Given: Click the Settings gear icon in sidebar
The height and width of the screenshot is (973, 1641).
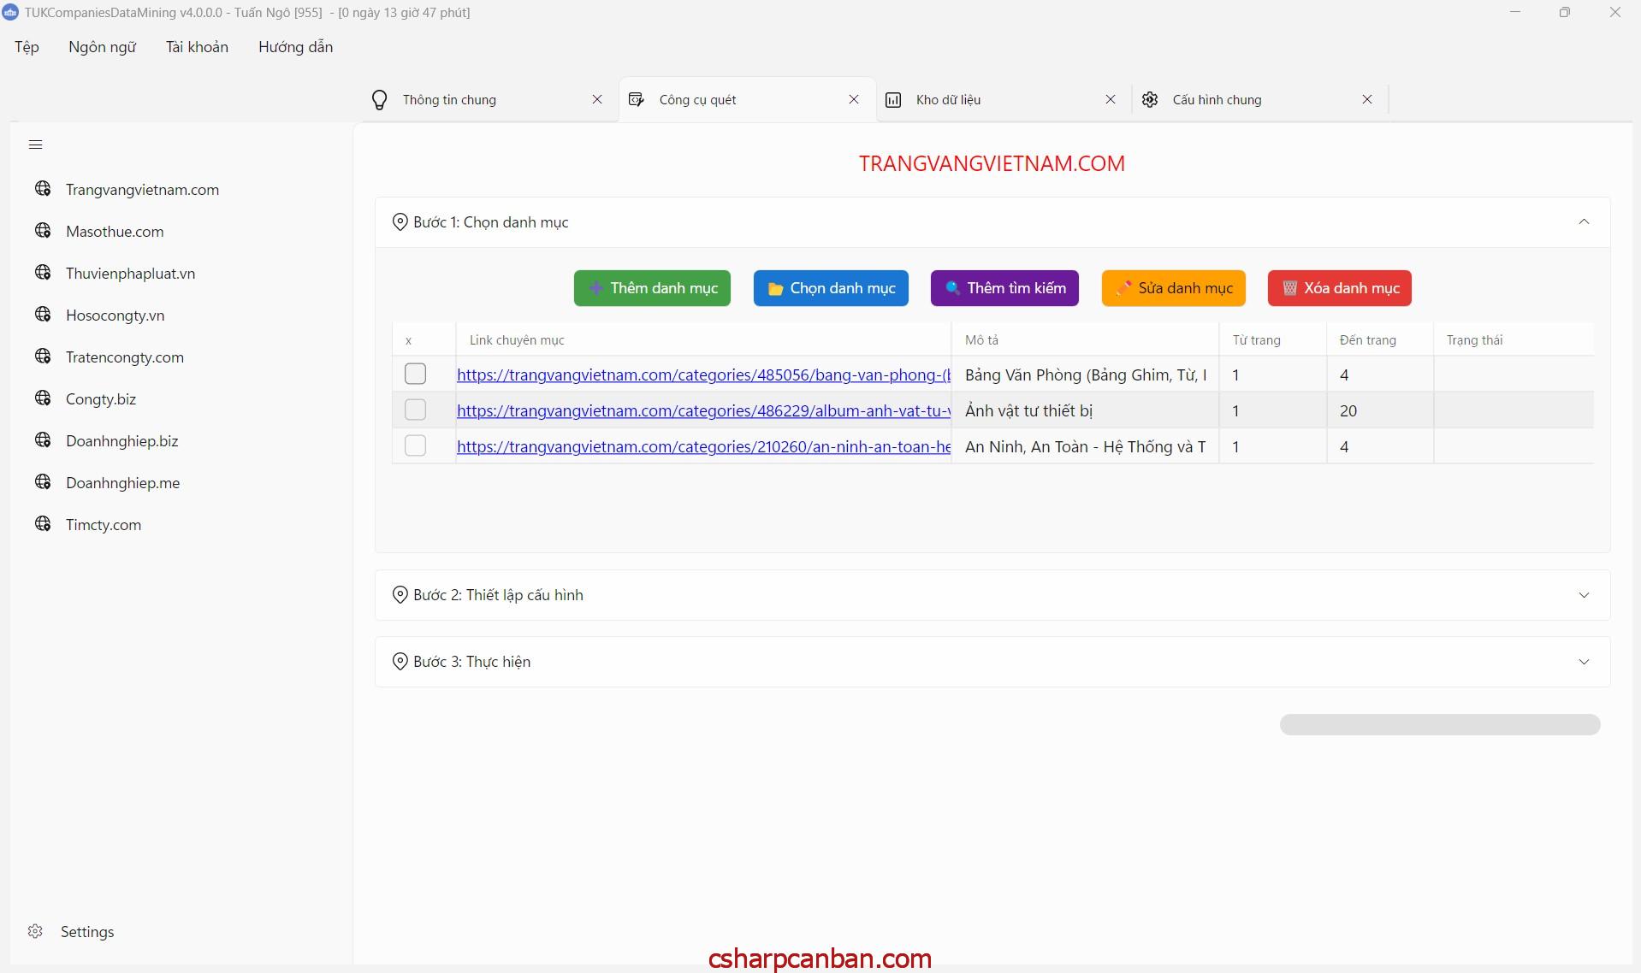Looking at the screenshot, I should (35, 931).
